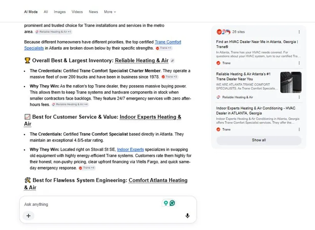The width and height of the screenshot is (315, 230).
Task: Click the Trane favicon under Find an HVAC Dealer result
Action: tap(218, 63)
